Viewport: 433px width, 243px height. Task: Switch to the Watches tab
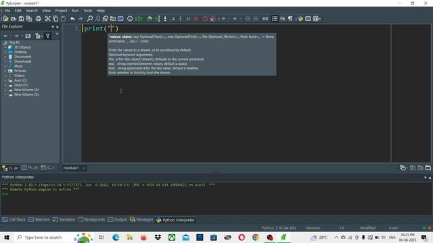(x=39, y=219)
